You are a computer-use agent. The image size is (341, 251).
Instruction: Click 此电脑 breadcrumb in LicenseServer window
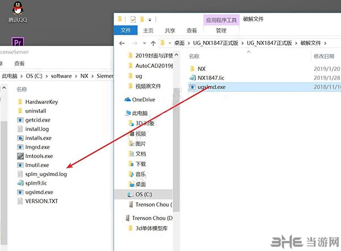pos(10,76)
